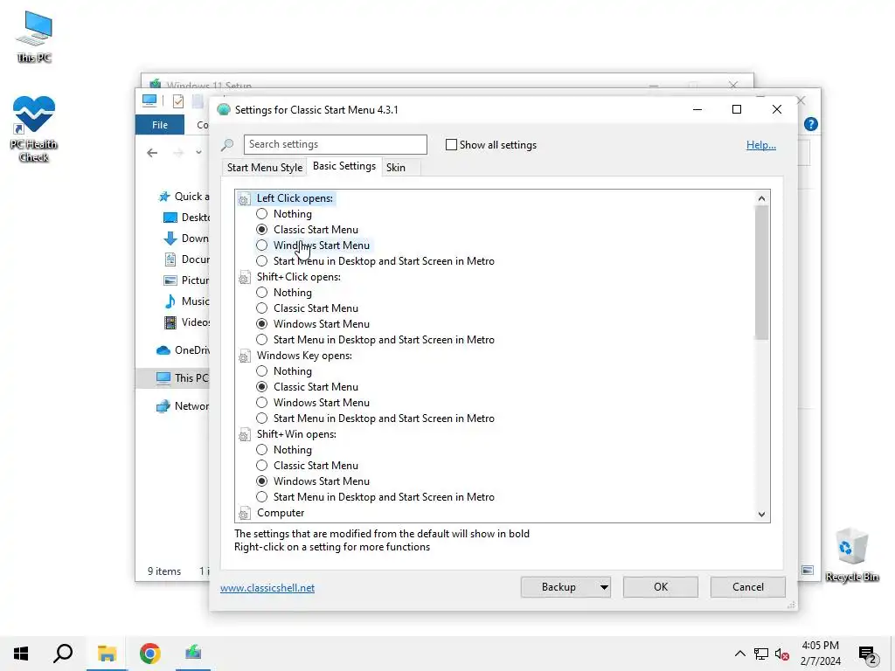
Task: Open This PC desktop icon
Action: (x=34, y=37)
